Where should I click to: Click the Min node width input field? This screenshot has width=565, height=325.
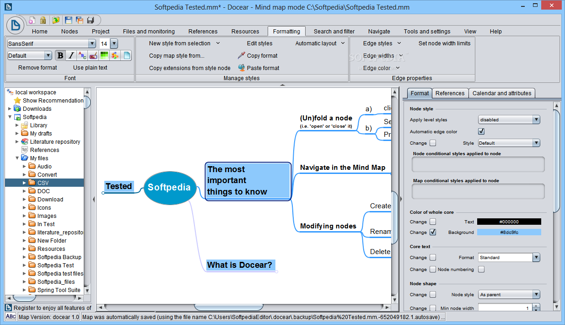[x=504, y=308]
